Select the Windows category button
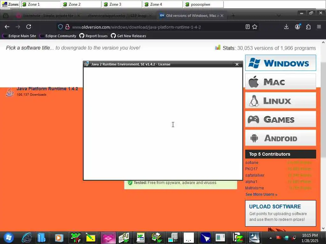Image resolution: width=326 pixels, height=244 pixels. pyautogui.click(x=280, y=63)
